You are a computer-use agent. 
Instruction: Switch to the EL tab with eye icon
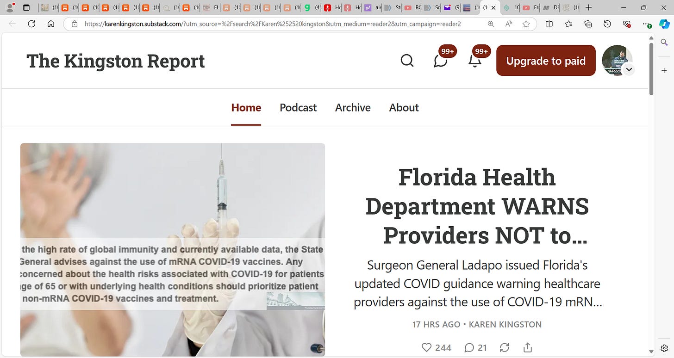pyautogui.click(x=211, y=7)
